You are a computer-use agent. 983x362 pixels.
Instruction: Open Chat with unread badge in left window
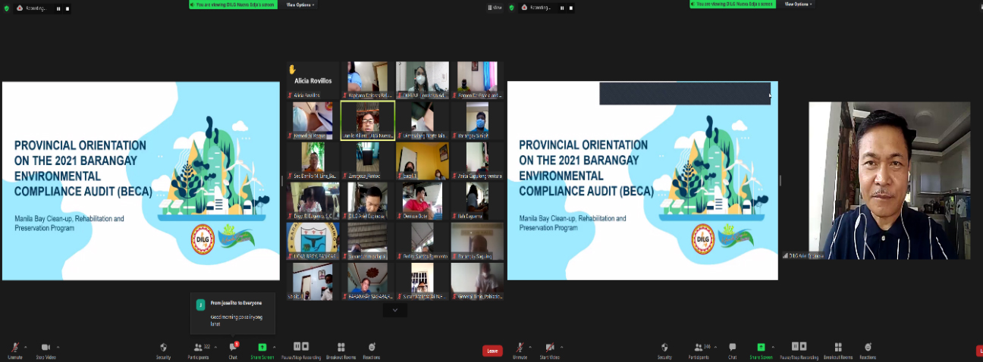click(x=234, y=349)
